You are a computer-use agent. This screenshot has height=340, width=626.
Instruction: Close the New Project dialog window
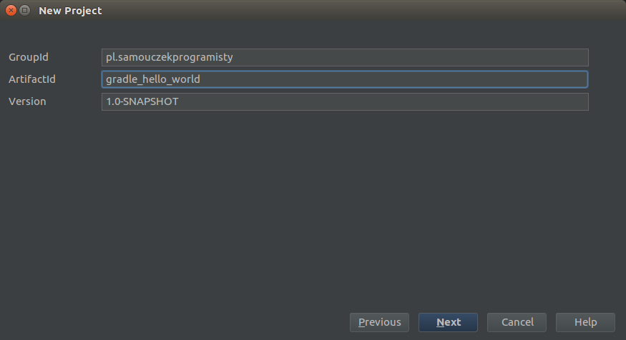click(x=11, y=11)
